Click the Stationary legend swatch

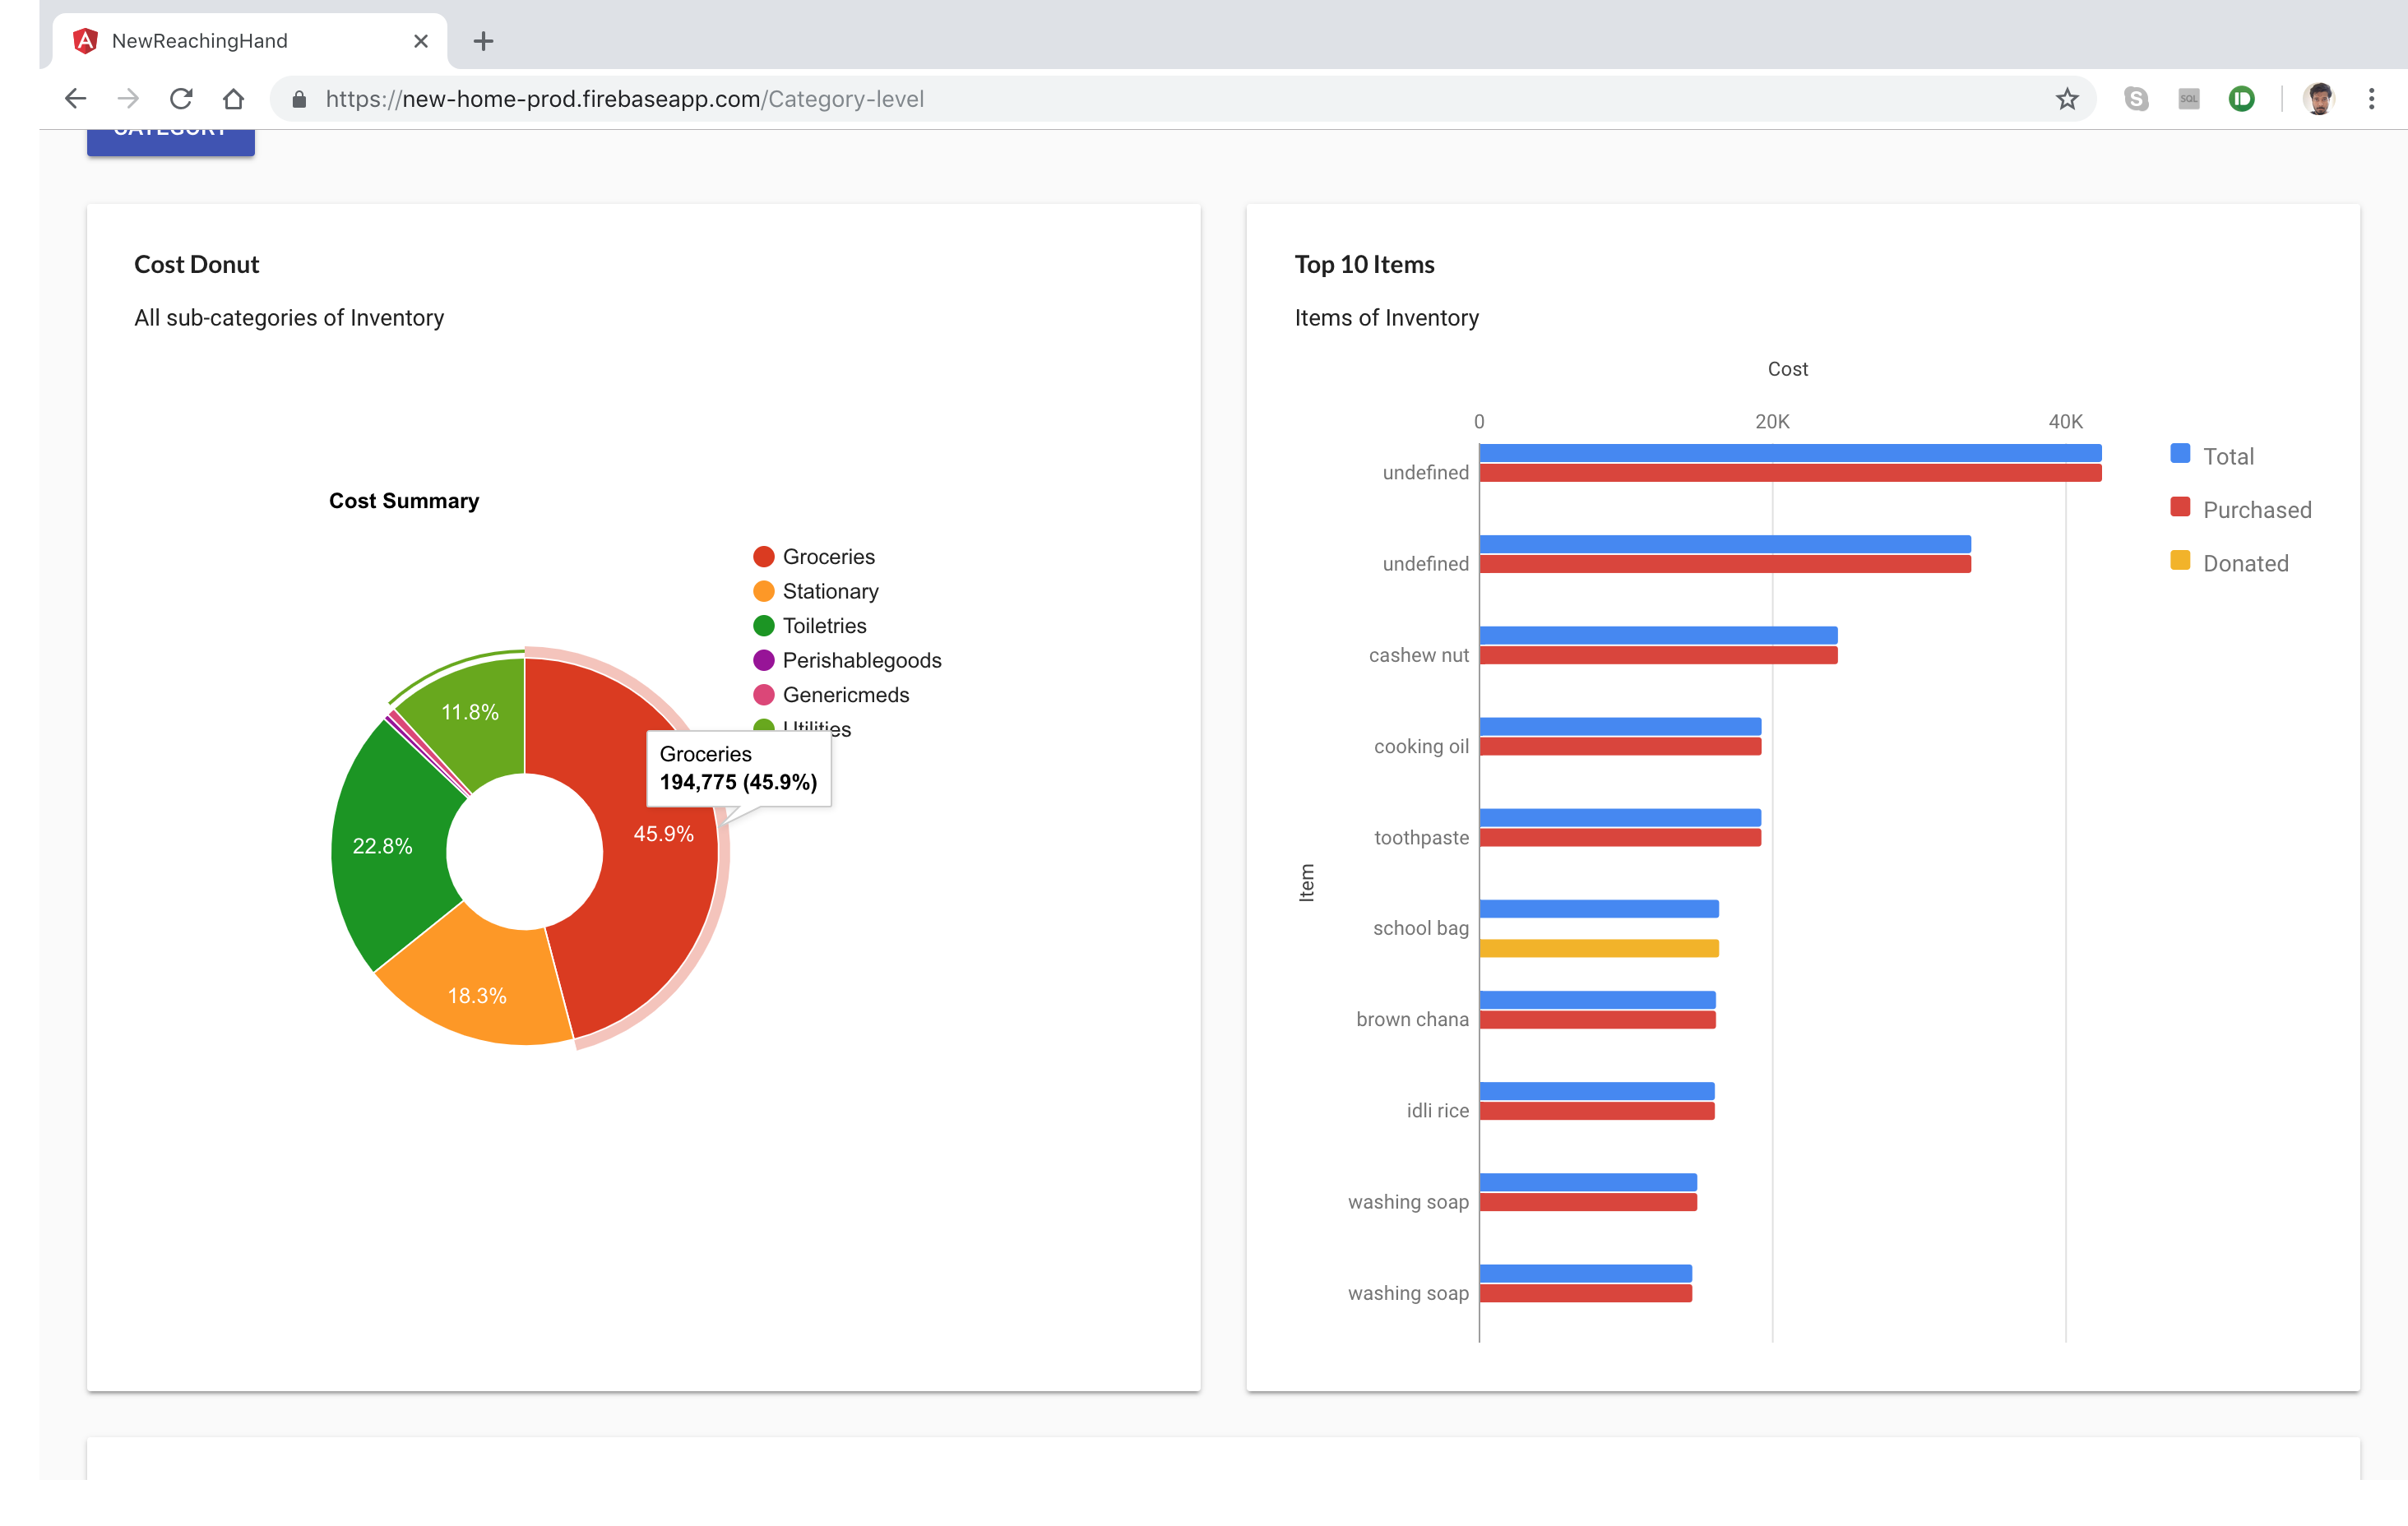(764, 591)
